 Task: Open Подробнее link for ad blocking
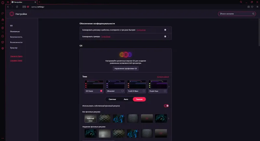tap(141, 30)
